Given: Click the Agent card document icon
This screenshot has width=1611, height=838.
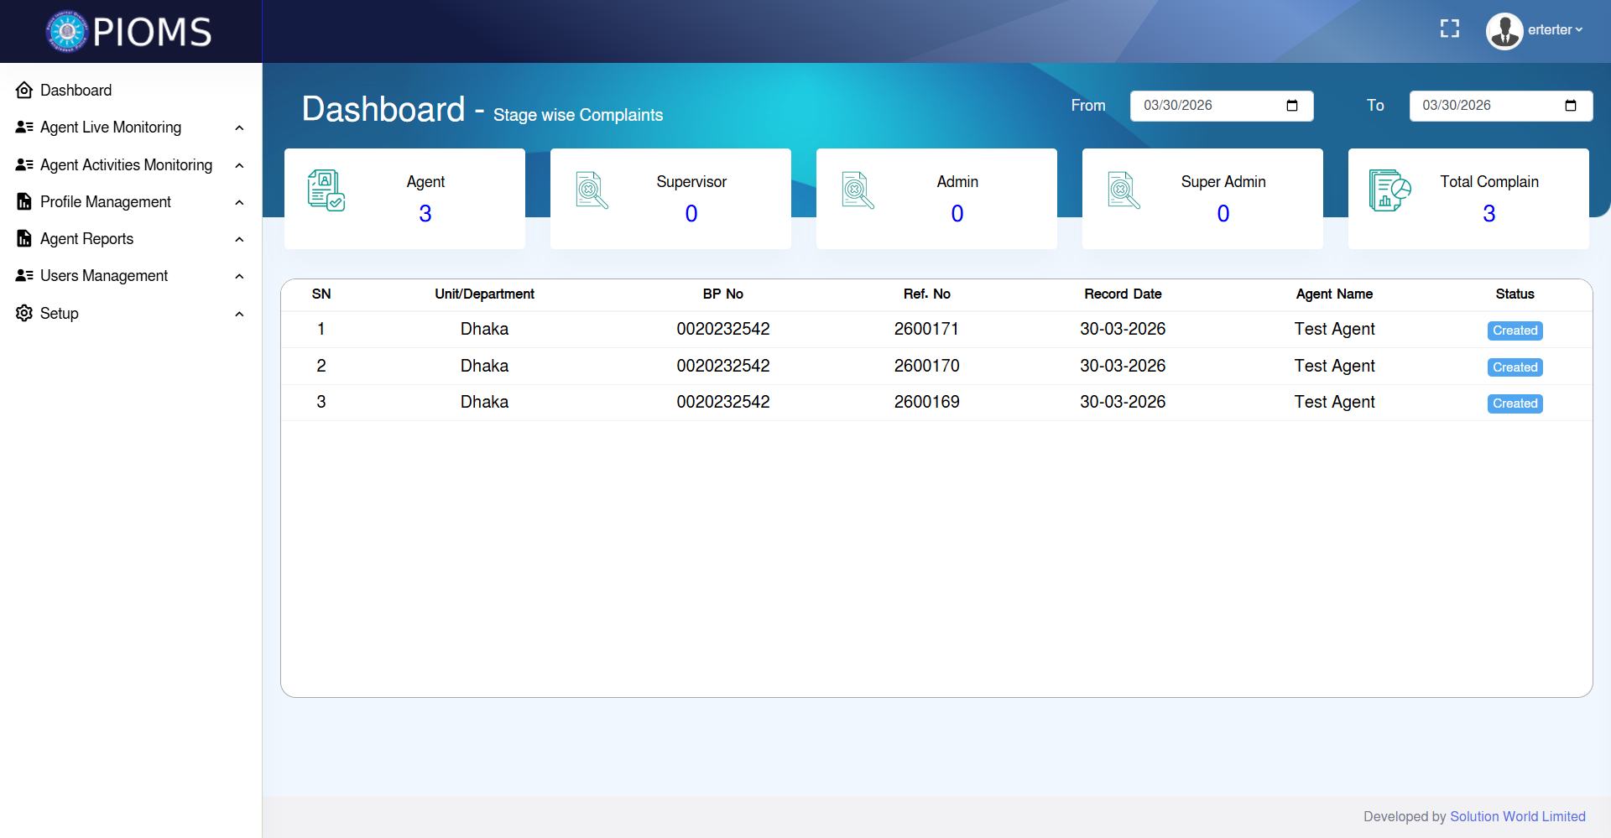Looking at the screenshot, I should 326,190.
